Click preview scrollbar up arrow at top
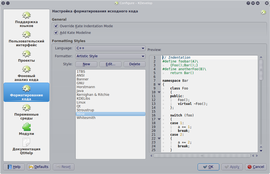Image resolution: width=270 pixels, height=174 pixels. [261, 57]
